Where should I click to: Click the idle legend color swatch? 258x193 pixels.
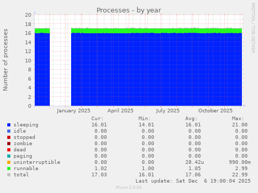tap(9, 131)
